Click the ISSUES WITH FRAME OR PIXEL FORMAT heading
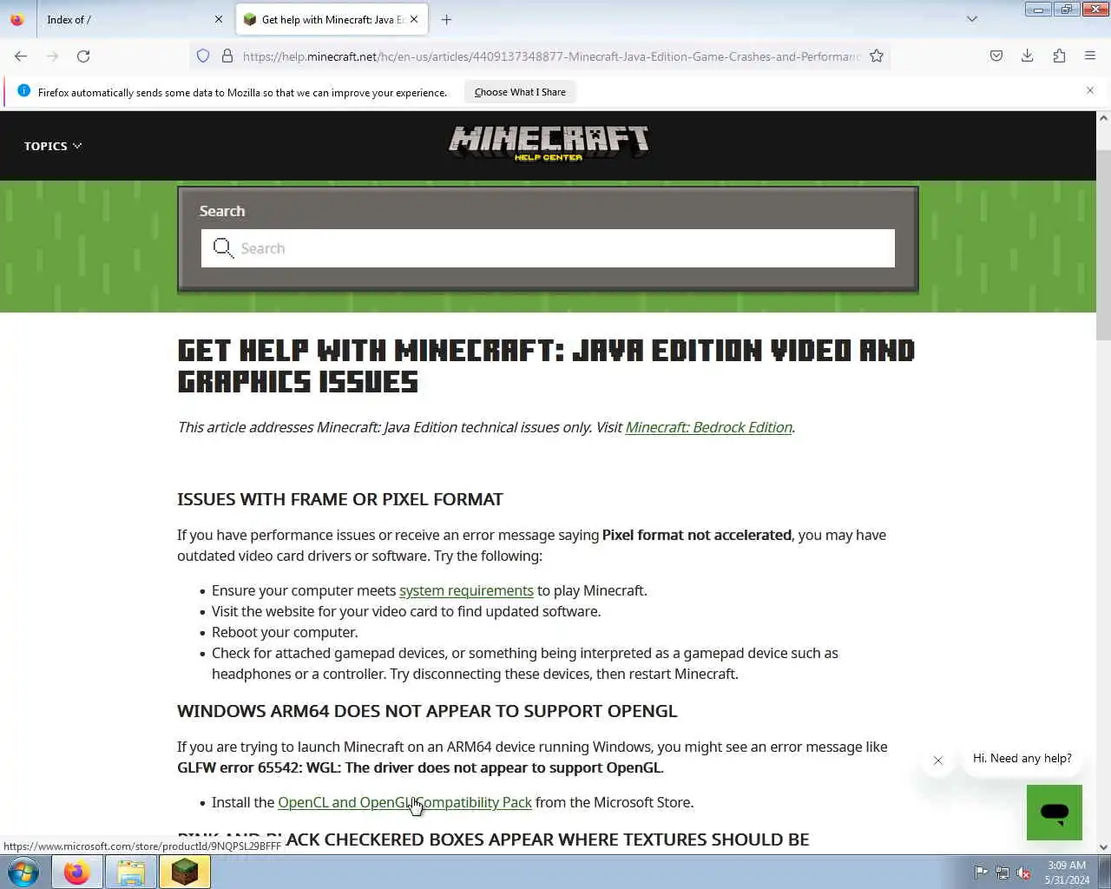Screen dimensions: 1111x889 [340, 499]
